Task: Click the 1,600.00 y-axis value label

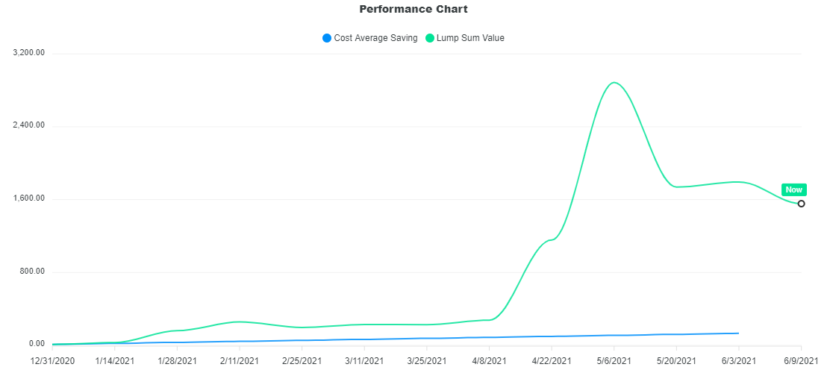Action: pyautogui.click(x=28, y=198)
